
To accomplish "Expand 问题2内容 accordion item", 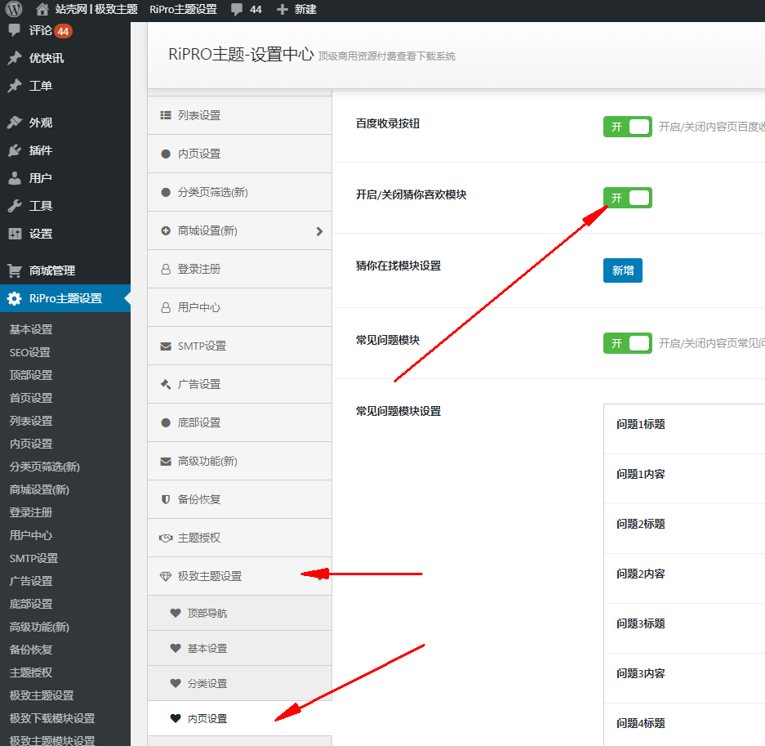I will click(x=684, y=578).
